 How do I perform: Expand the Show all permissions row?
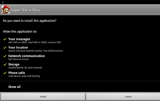pos(80,87)
